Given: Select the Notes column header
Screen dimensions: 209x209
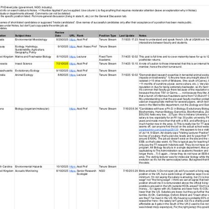Looking at the screenshot, I should 174,34.
